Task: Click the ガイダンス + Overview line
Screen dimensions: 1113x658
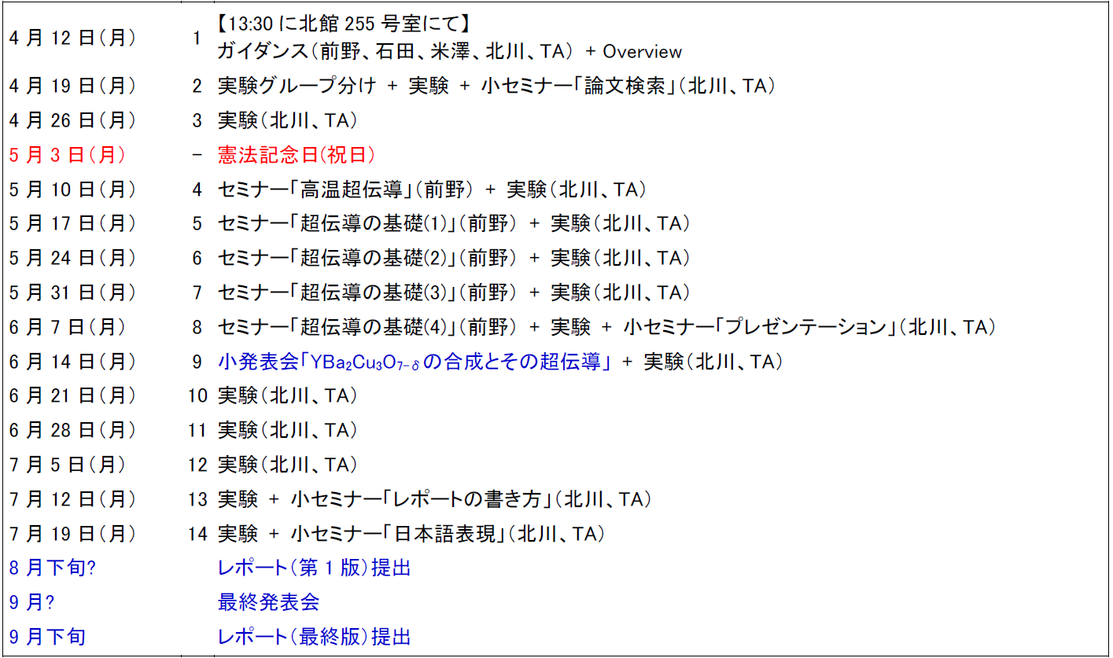Action: pos(450,52)
